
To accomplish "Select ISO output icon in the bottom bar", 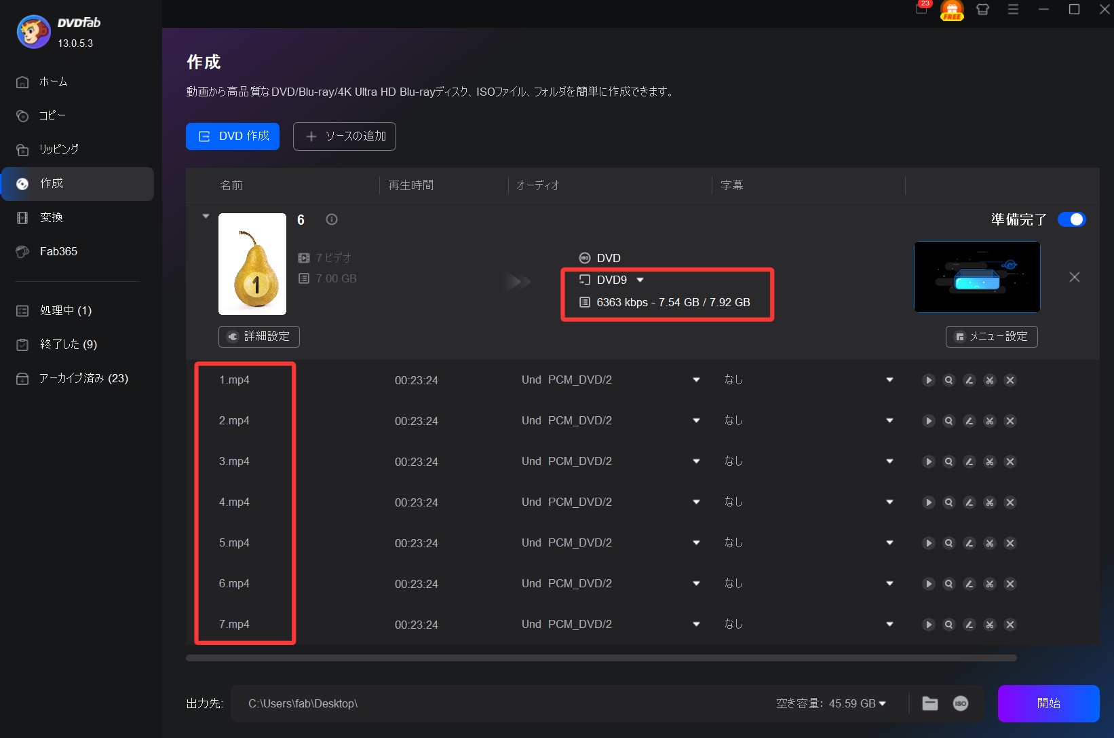I will 960,703.
